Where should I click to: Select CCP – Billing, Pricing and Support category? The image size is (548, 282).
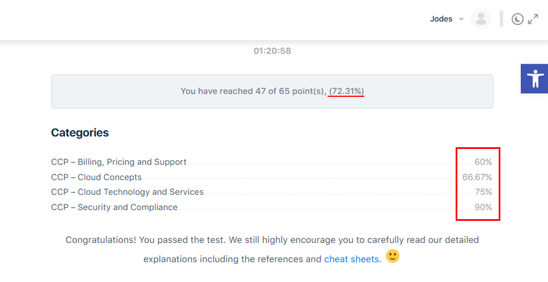coord(119,162)
